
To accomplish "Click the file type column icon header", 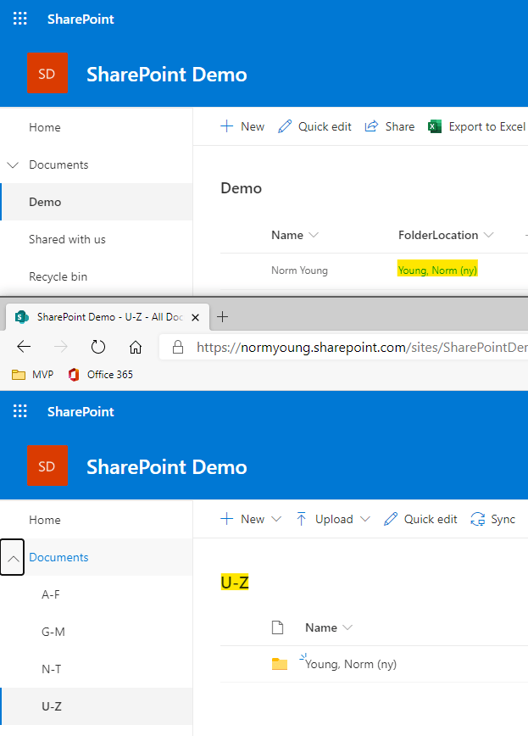I will pyautogui.click(x=276, y=627).
